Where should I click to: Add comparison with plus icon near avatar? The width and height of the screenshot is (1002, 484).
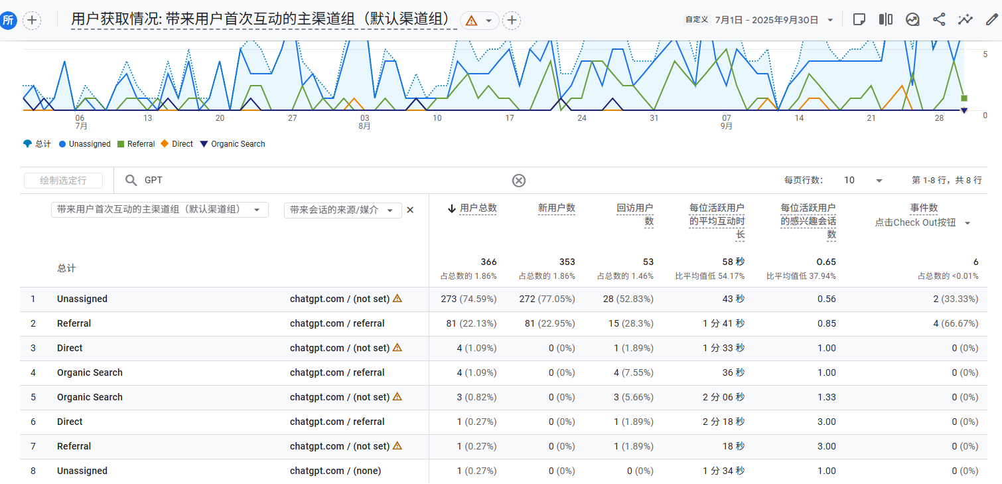coord(32,21)
